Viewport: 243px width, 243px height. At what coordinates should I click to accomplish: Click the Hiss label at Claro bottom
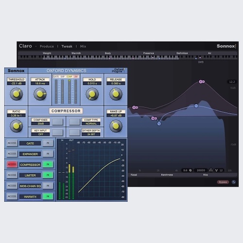[205, 175]
